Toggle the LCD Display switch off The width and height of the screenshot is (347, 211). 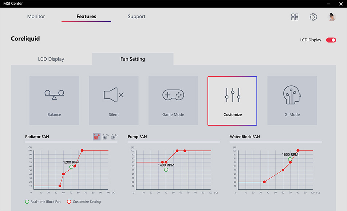tap(331, 40)
